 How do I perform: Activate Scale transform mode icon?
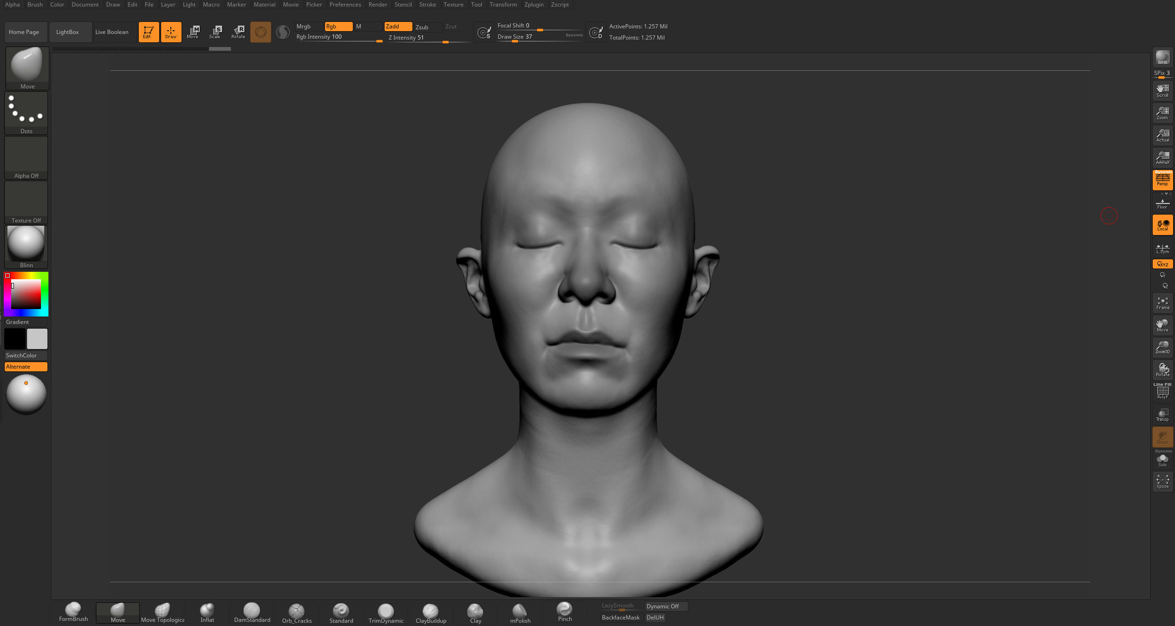(x=215, y=32)
